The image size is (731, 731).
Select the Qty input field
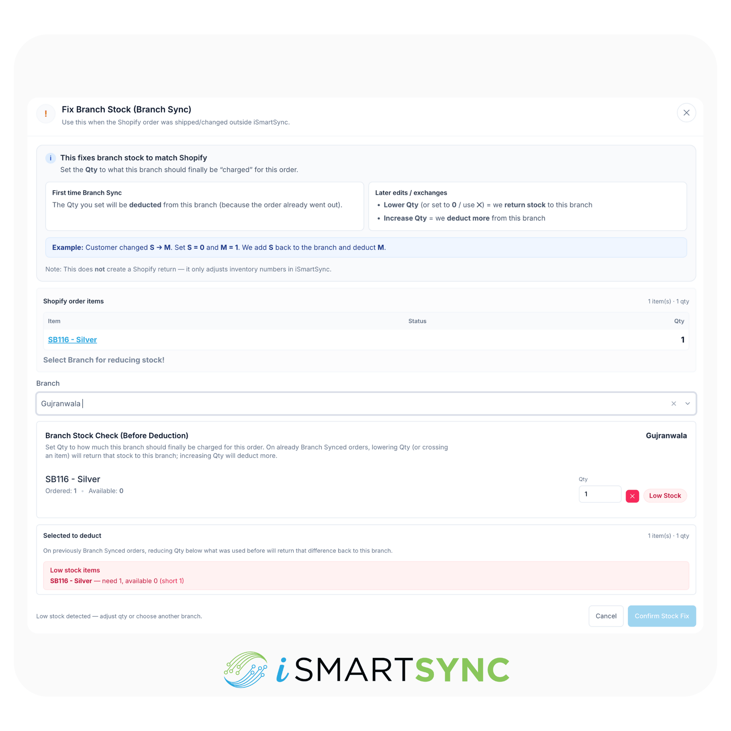point(600,494)
